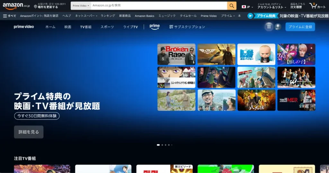
Task: Open the Tokyo MER thumbnail
Action: (296, 100)
